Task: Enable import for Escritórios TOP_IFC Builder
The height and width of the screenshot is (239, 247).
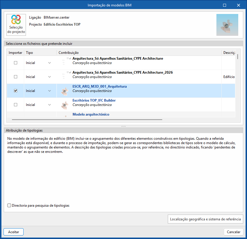Action: point(16,105)
